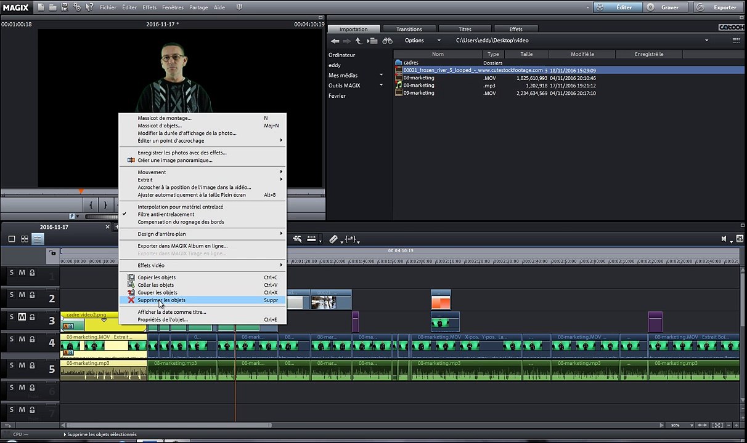Toggle Solo on track 1
747x443 pixels.
pyautogui.click(x=11, y=272)
